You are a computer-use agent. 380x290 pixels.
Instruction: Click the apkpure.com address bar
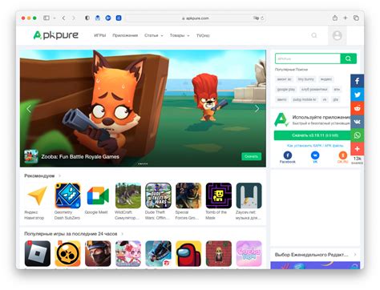pyautogui.click(x=196, y=18)
